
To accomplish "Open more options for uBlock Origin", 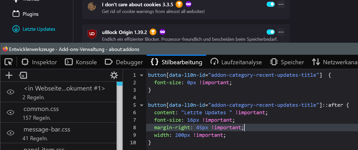I will click(x=281, y=32).
